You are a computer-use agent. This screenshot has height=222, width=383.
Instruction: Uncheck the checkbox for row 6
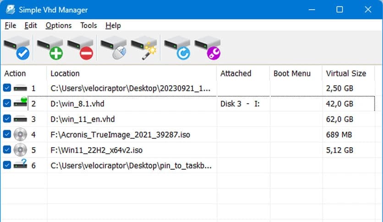[x=7, y=165]
